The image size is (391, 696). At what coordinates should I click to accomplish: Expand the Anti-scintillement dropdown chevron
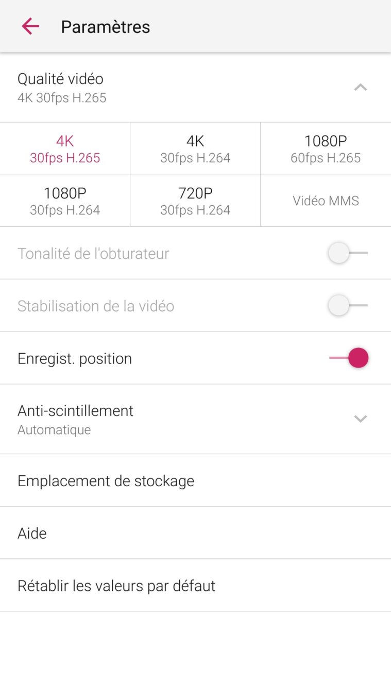point(361,419)
